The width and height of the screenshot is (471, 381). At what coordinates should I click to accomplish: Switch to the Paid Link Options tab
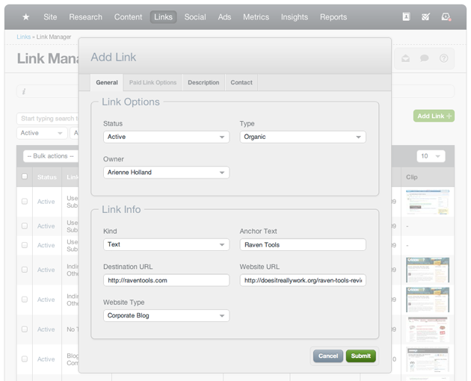[153, 83]
